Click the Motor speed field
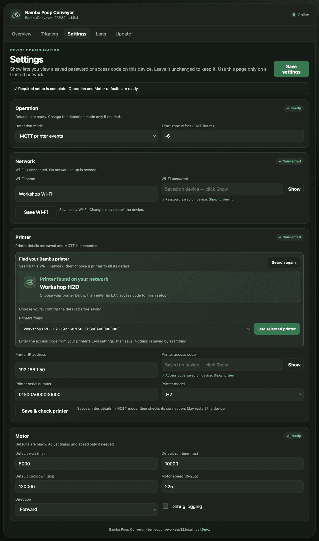Screen dimensions: 319x541 coord(233,486)
